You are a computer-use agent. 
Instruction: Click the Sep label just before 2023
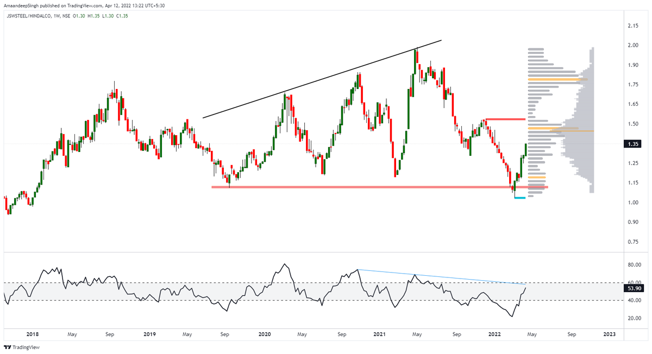[572, 334]
